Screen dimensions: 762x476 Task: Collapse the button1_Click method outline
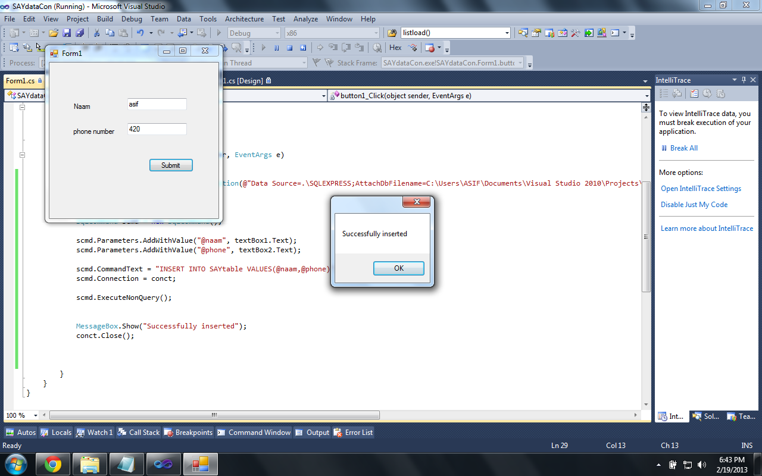[x=23, y=155]
